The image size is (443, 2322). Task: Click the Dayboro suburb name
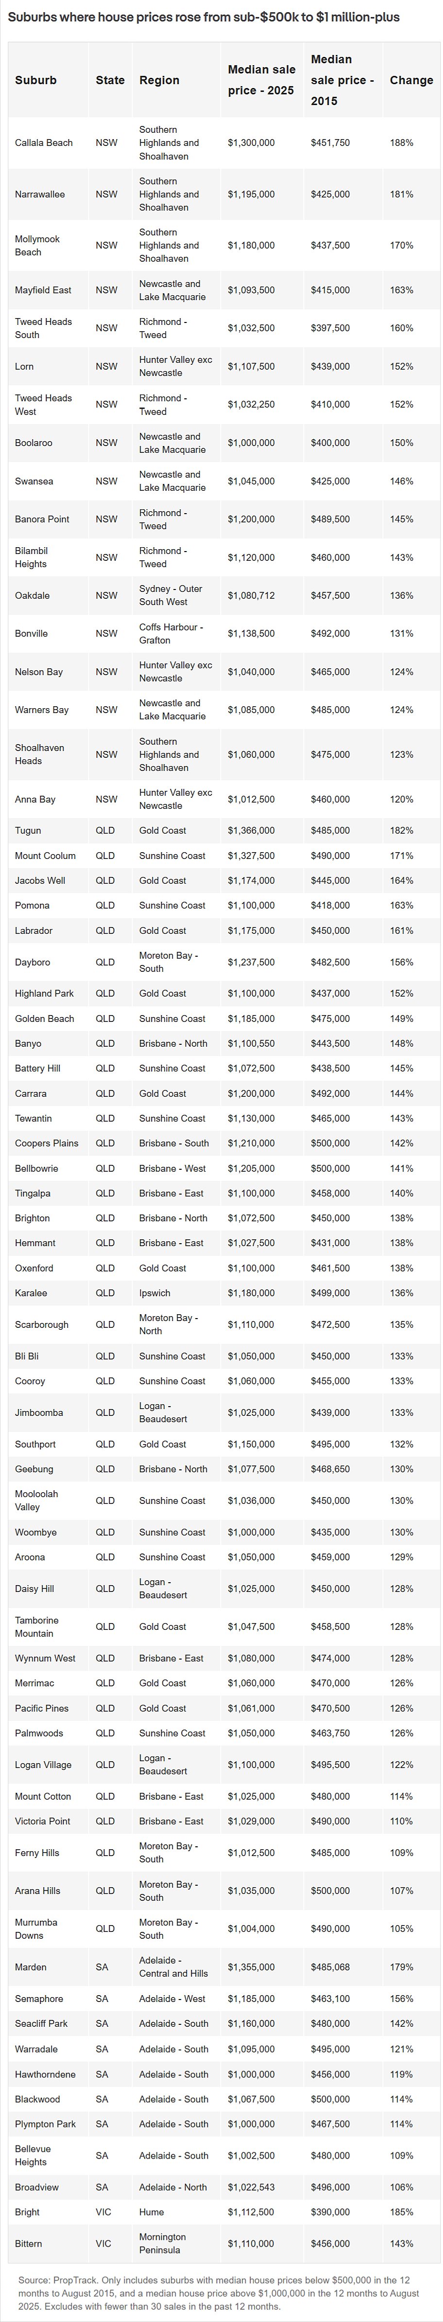(x=32, y=962)
